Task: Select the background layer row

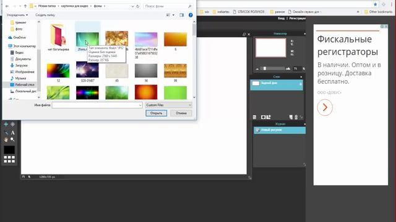Action: [x=277, y=84]
